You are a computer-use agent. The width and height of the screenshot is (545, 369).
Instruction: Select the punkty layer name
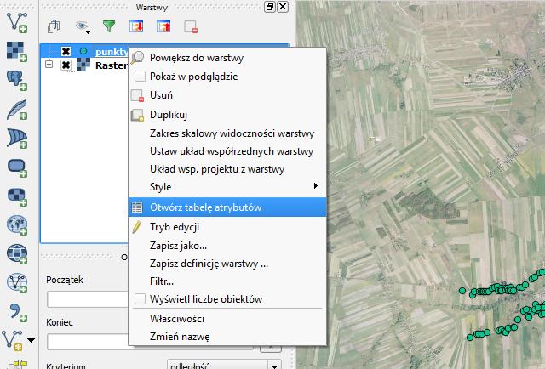(x=112, y=52)
